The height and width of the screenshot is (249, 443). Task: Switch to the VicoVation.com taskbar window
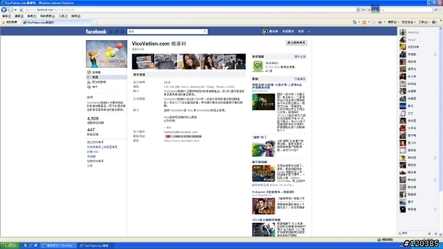pos(96,246)
